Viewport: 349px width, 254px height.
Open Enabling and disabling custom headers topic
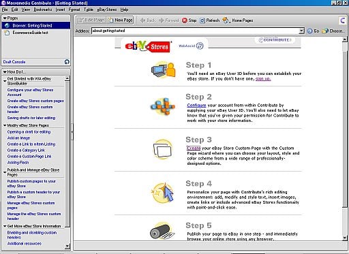tap(32, 235)
